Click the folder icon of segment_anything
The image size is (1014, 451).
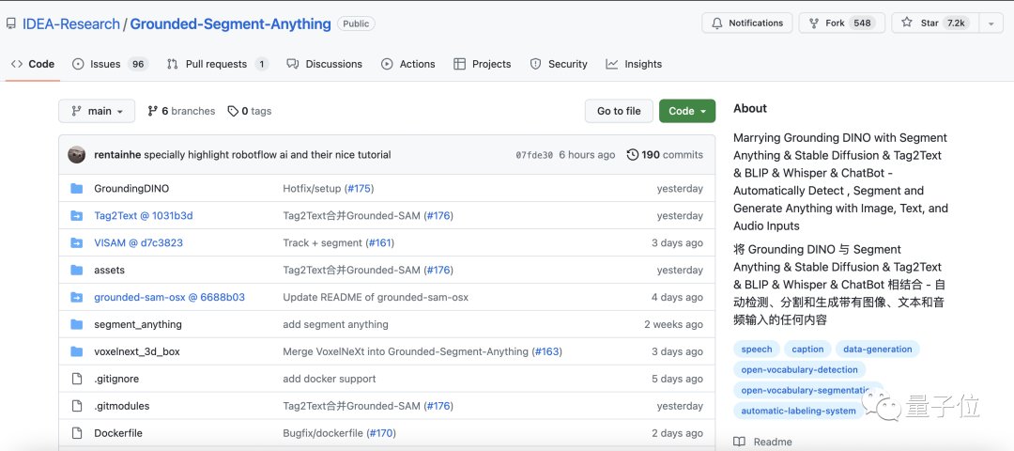click(x=77, y=324)
